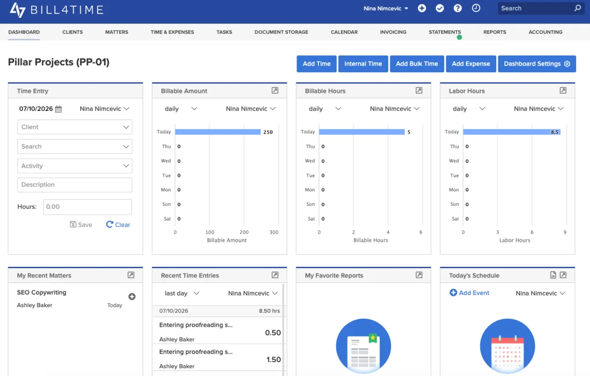Image resolution: width=590 pixels, height=376 pixels.
Task: Switch to the Time & Expenses tab
Action: tap(172, 32)
